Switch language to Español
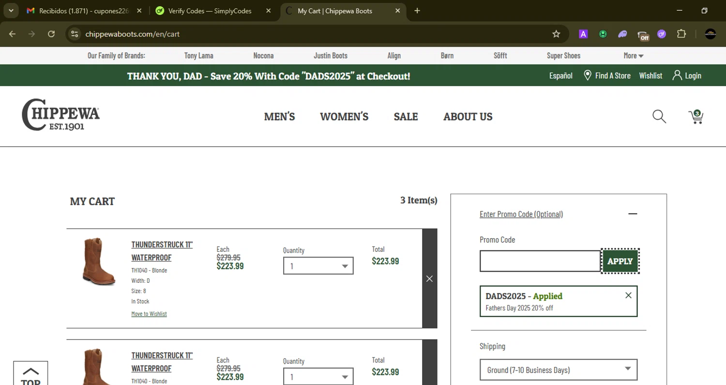 click(x=560, y=76)
